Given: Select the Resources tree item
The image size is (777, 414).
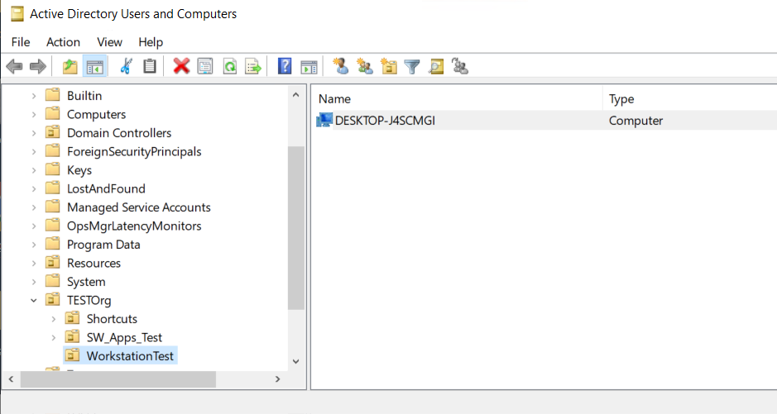Looking at the screenshot, I should 94,263.
